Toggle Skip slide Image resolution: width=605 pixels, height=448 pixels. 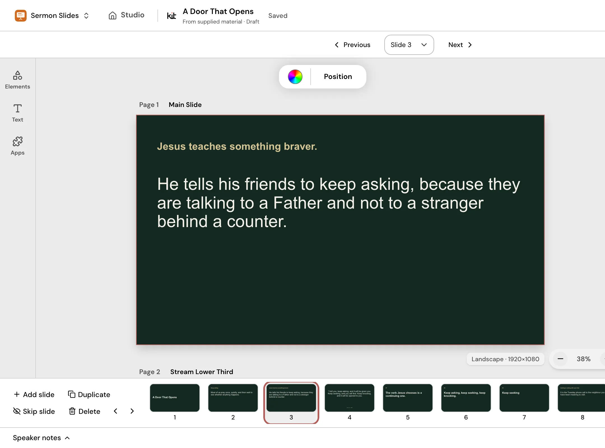tap(34, 411)
